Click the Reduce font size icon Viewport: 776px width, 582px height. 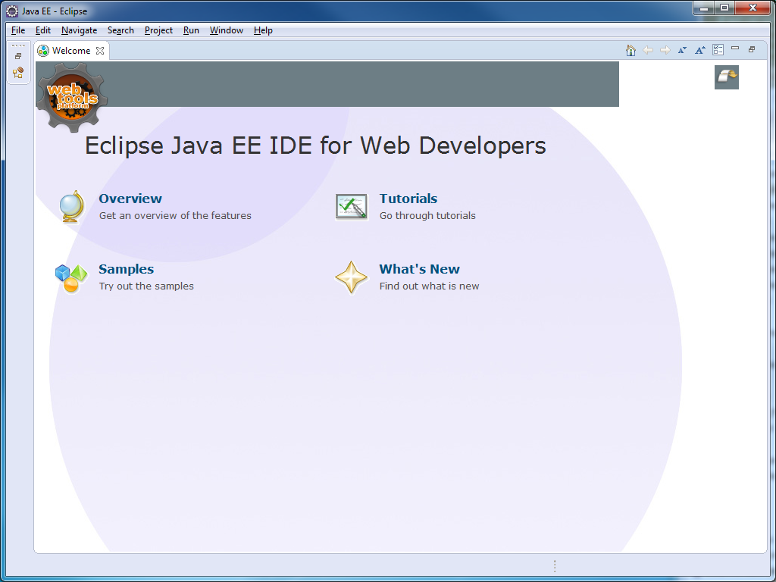tap(682, 50)
